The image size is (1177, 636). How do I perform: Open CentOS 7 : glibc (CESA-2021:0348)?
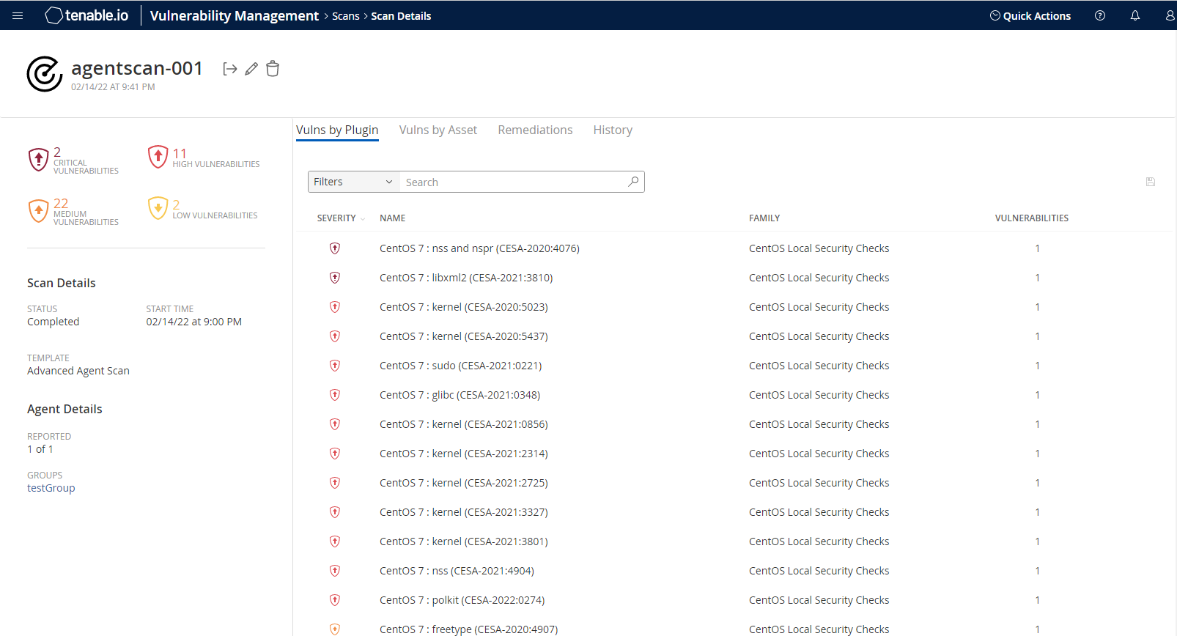pos(460,395)
